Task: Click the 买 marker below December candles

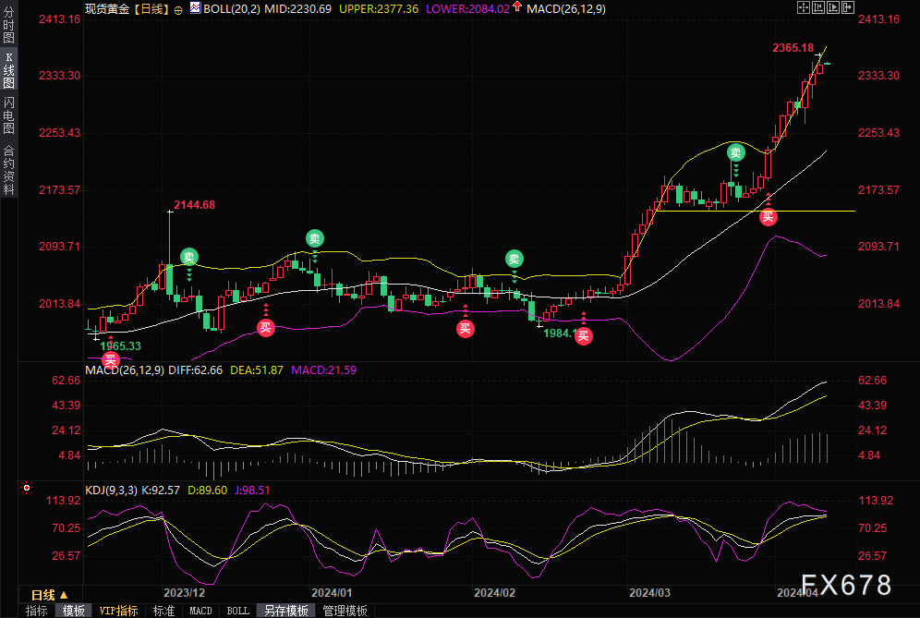Action: point(265,328)
